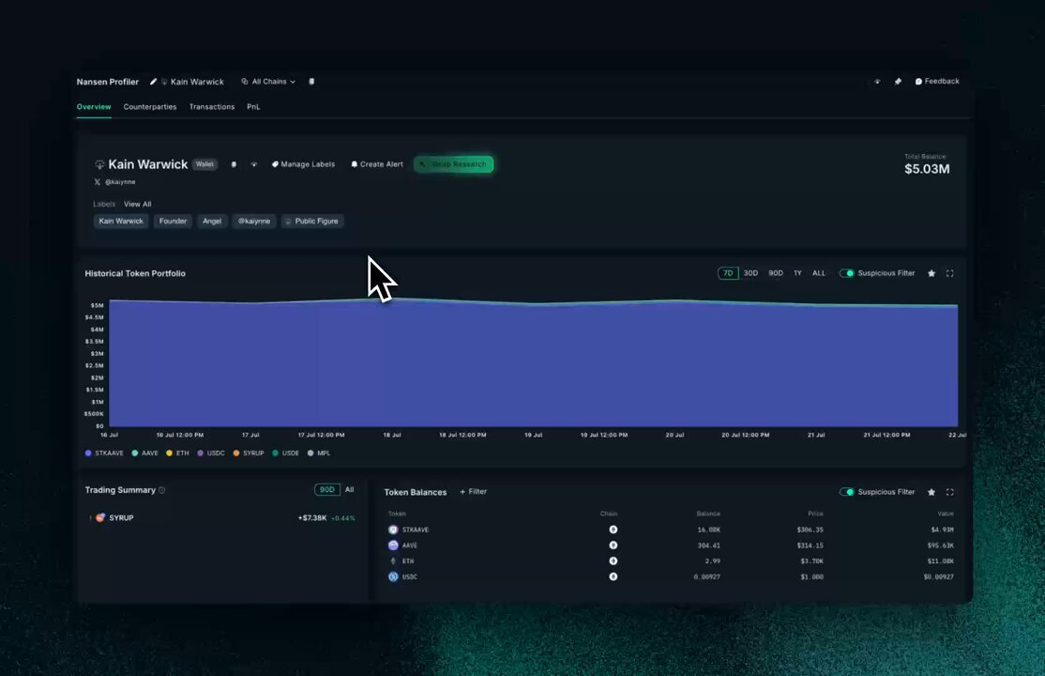Select the Public Figure label chip
Screen dimensions: 1045x676
312,221
